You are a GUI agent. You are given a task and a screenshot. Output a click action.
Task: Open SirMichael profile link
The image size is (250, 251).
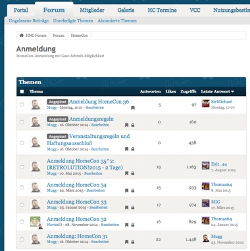pyautogui.click(x=222, y=102)
